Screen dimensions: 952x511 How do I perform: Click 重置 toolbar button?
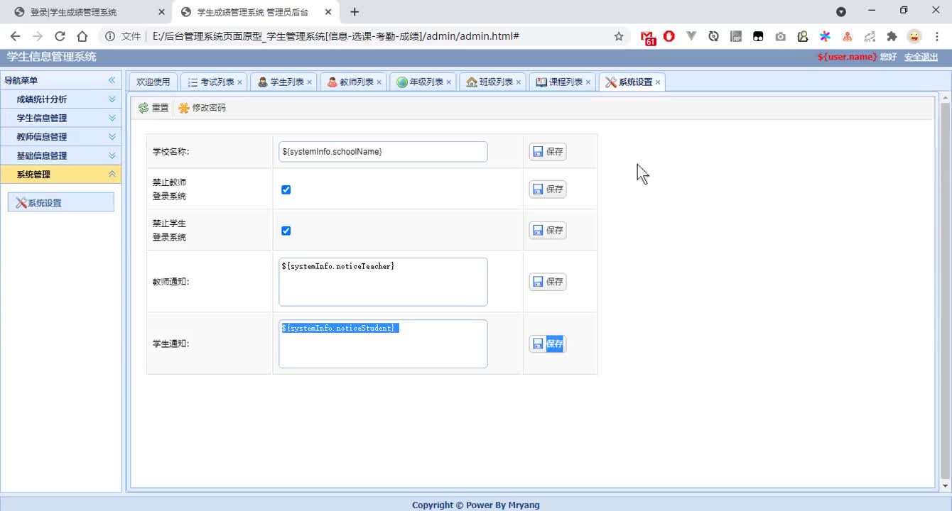(153, 108)
